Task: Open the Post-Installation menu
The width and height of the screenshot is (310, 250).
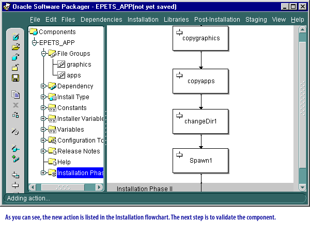Action: click(x=217, y=20)
